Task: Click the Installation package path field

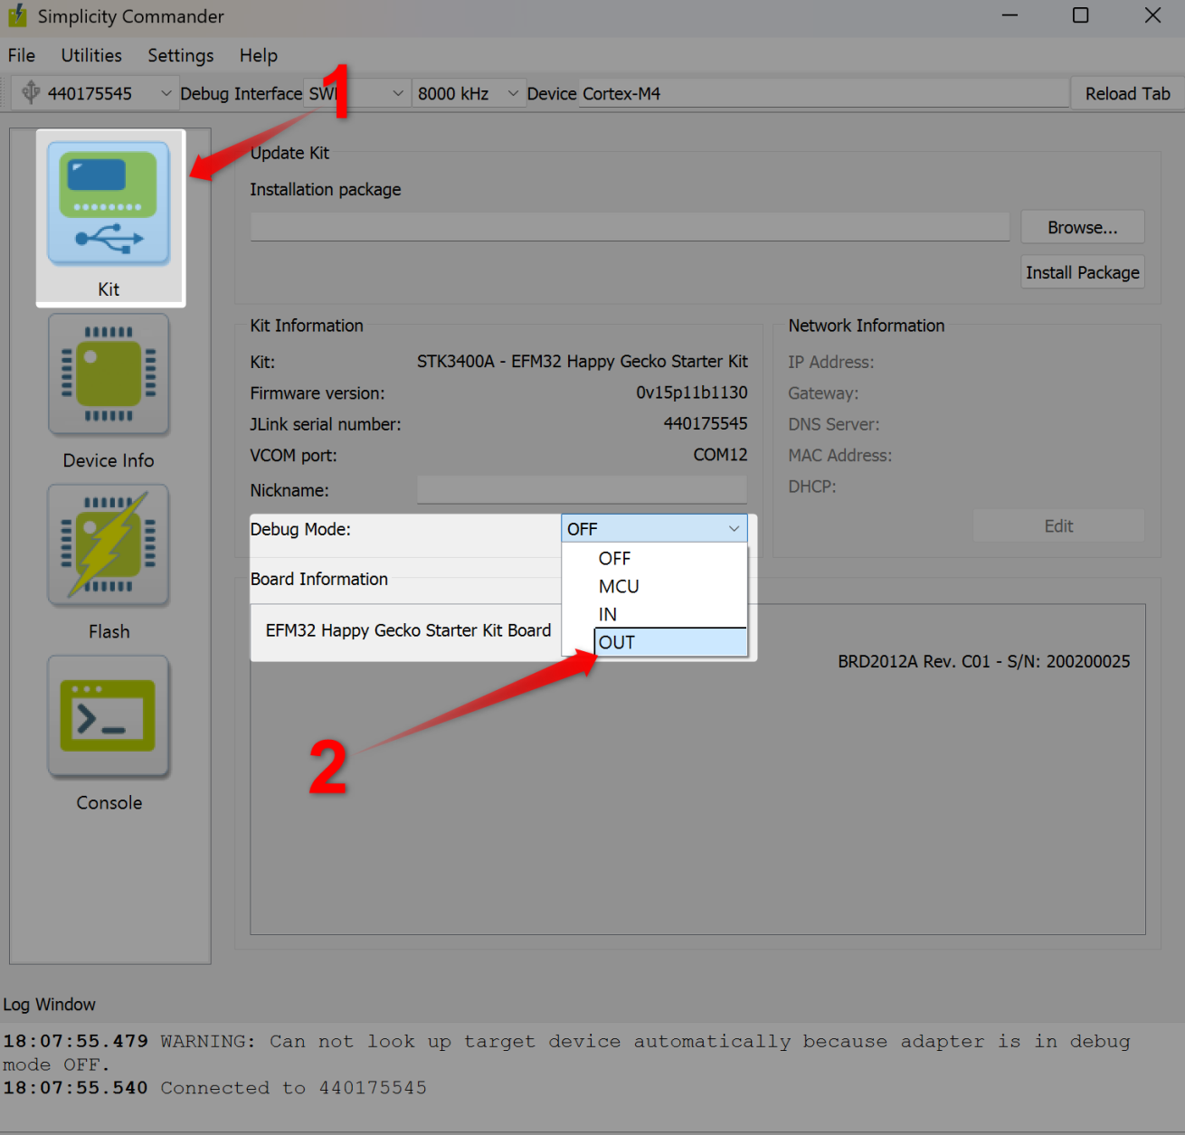Action: (630, 227)
